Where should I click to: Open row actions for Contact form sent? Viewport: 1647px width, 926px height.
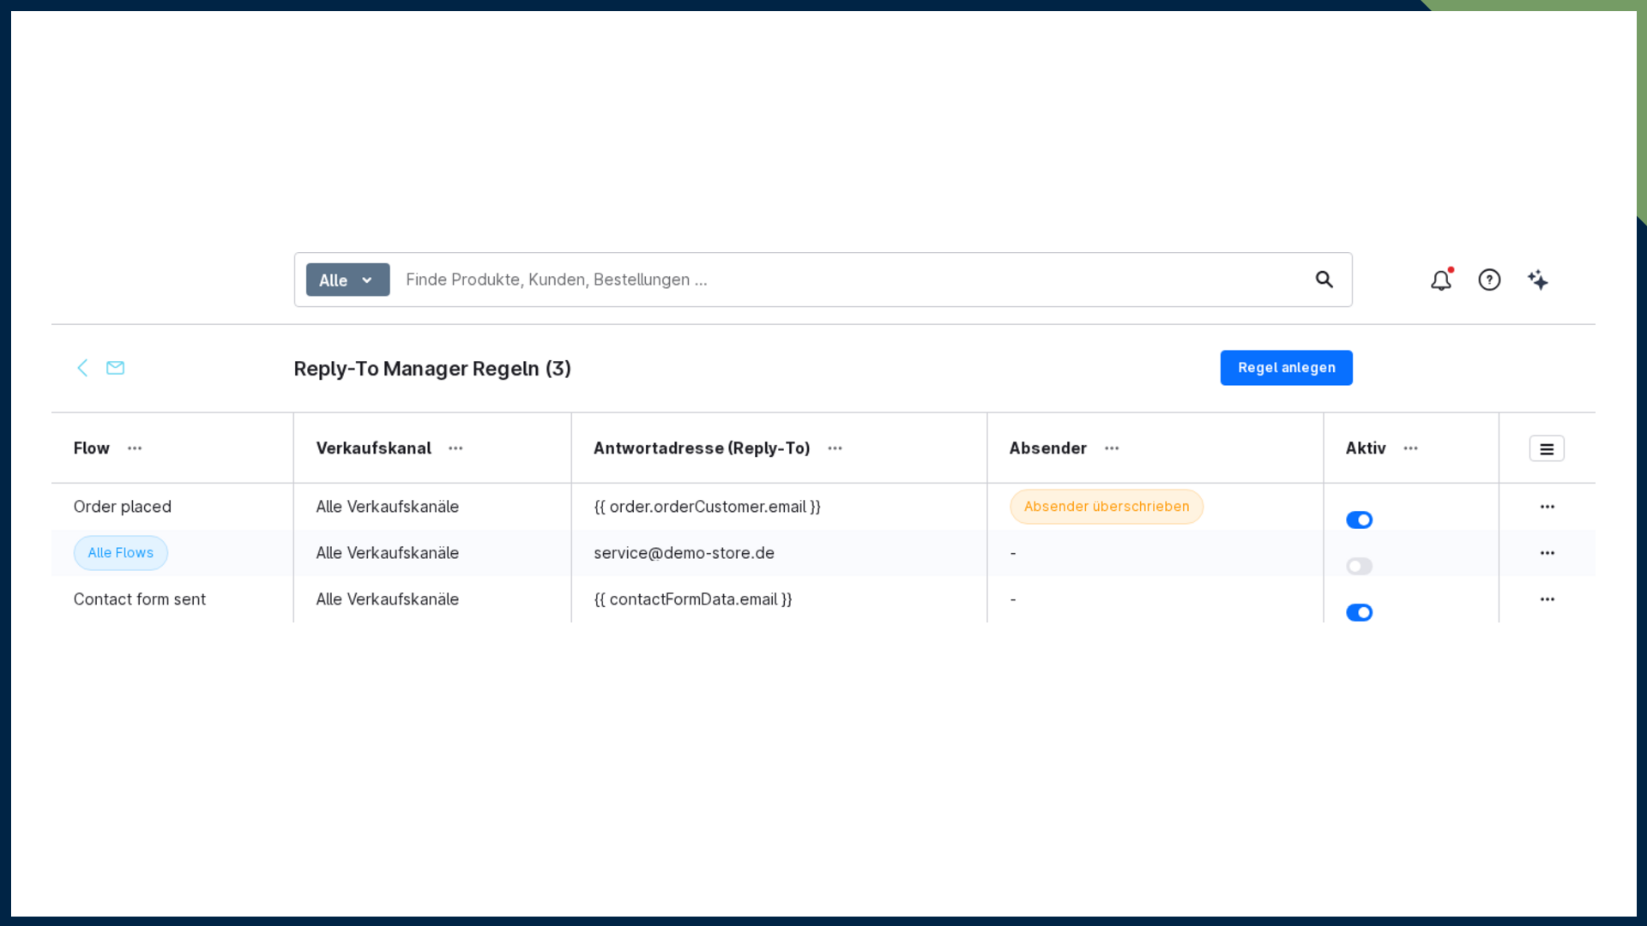(1547, 599)
